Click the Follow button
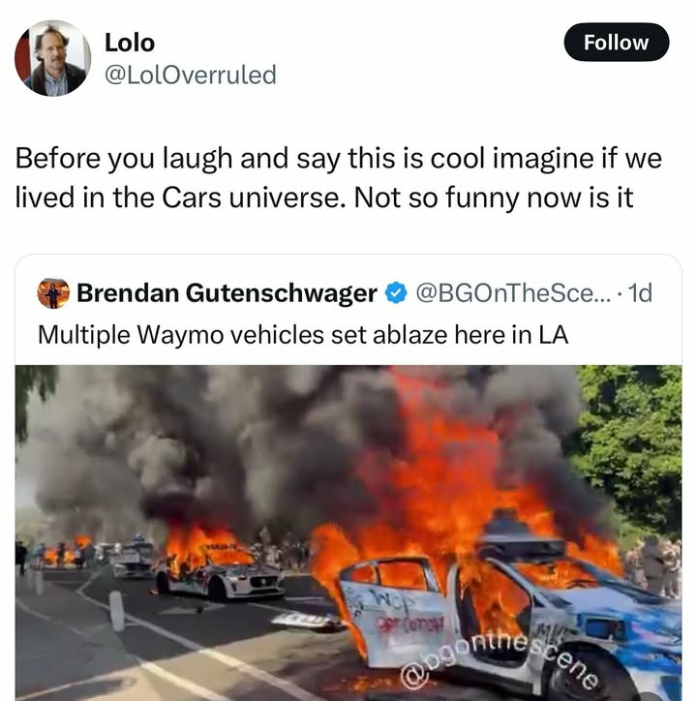The width and height of the screenshot is (697, 701). 617,43
